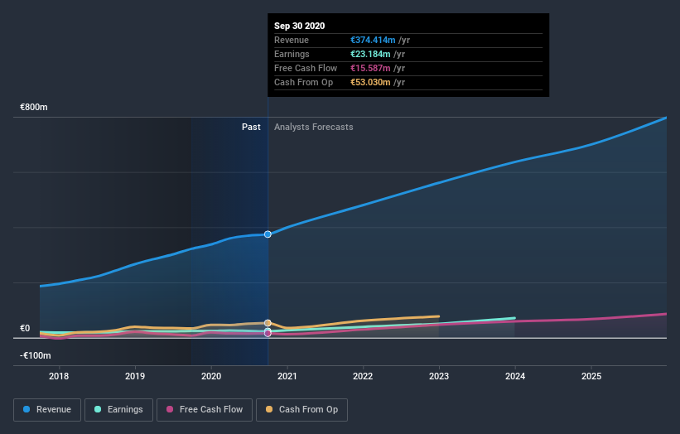Click the orange Cash From Op data point
The width and height of the screenshot is (680, 434).
pyautogui.click(x=268, y=323)
